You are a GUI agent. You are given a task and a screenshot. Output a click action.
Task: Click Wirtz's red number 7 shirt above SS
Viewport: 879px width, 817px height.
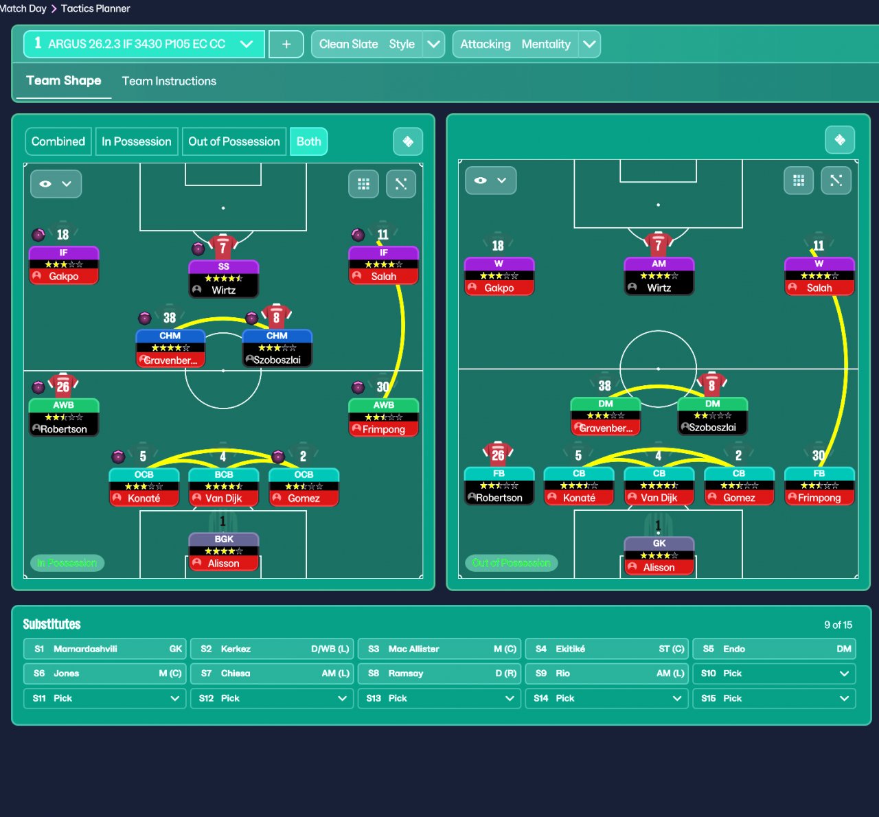click(x=223, y=247)
